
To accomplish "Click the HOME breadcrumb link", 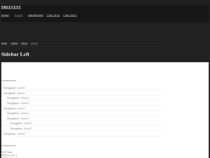I will coord(4,43).
